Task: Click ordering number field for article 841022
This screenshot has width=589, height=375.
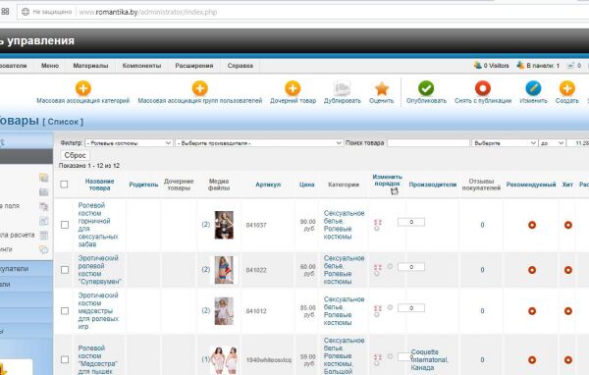Action: 411,267
